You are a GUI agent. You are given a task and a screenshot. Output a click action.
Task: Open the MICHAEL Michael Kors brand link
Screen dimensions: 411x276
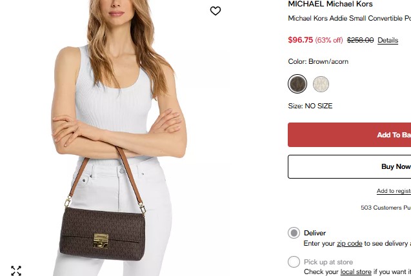[330, 4]
